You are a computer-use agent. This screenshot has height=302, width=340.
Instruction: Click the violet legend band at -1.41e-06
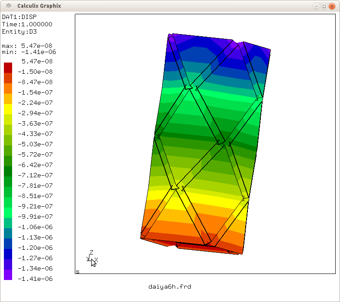[8, 275]
